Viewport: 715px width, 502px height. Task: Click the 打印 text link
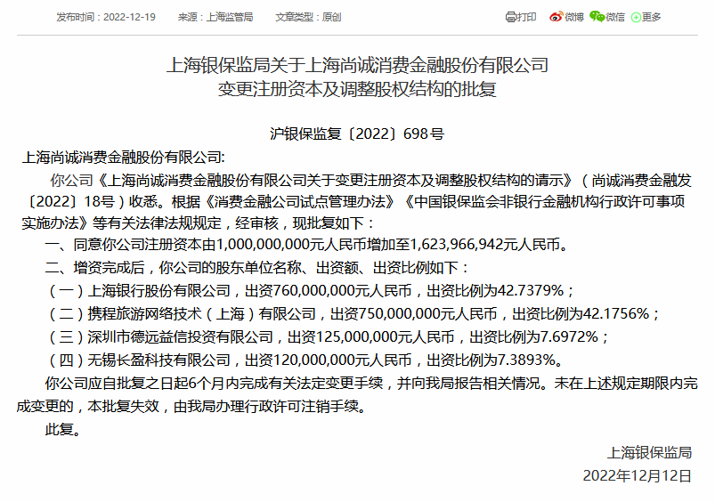coord(527,17)
